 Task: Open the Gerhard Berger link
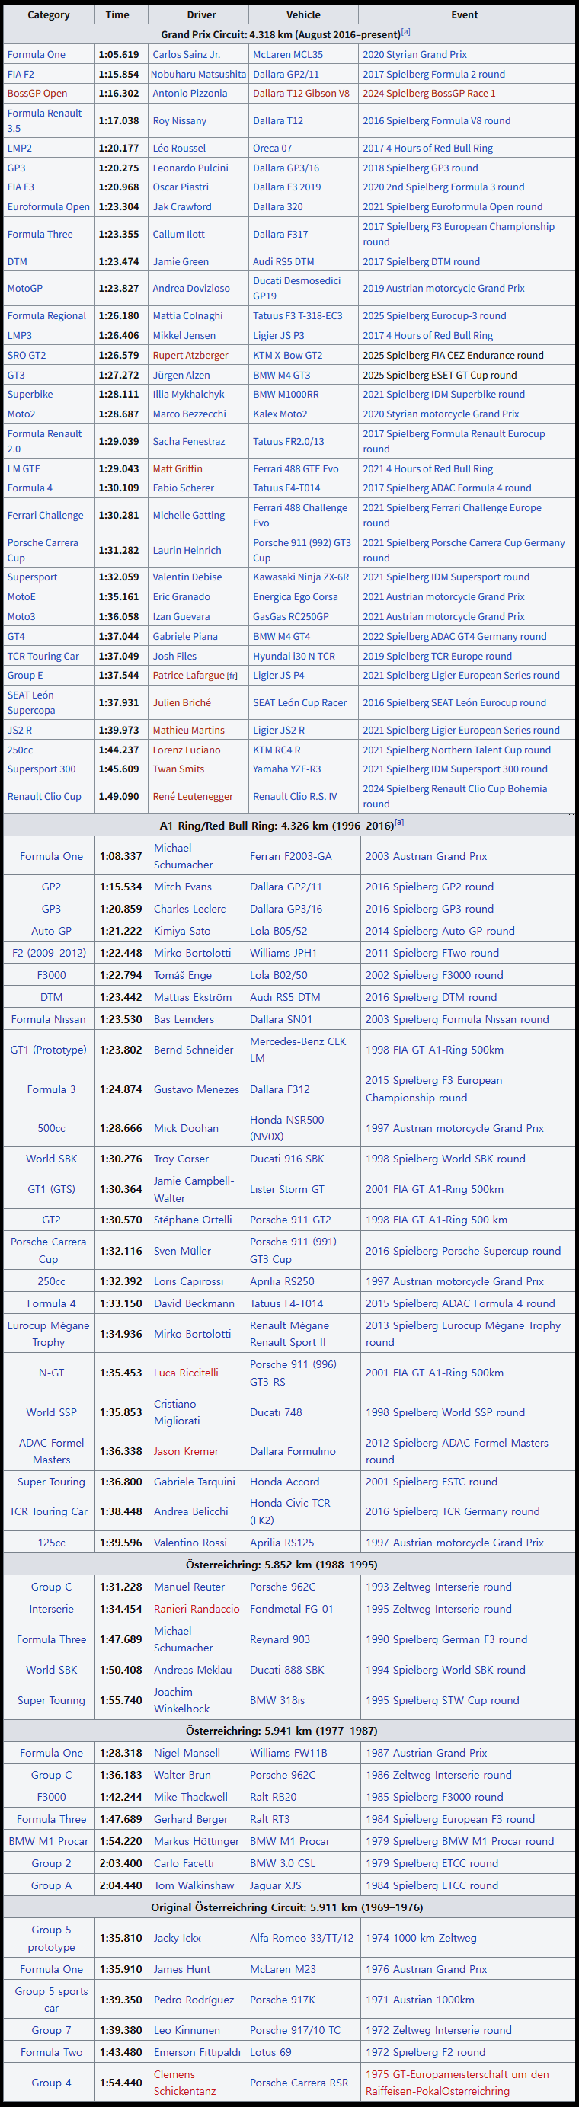pyautogui.click(x=190, y=1821)
